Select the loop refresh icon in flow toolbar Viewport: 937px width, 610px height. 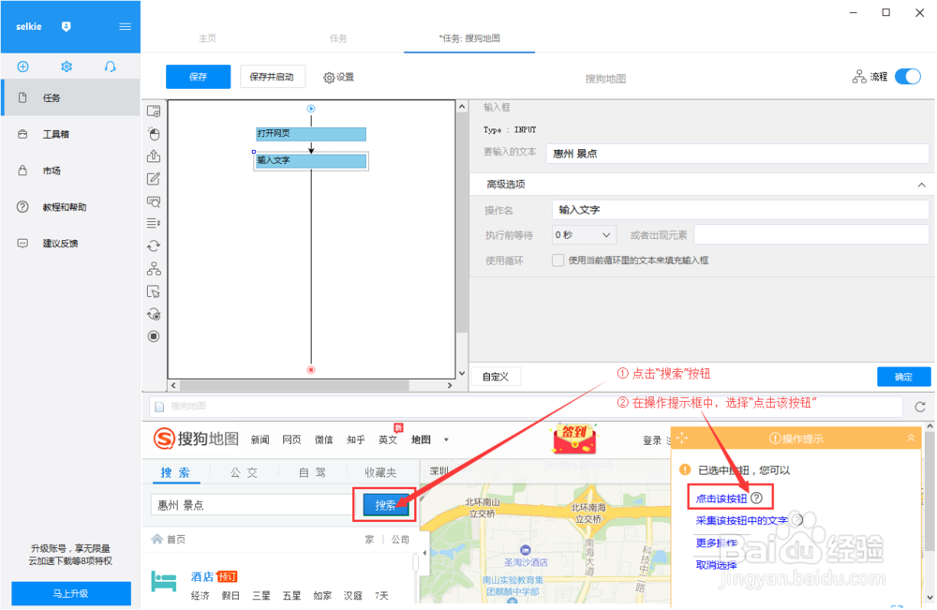click(154, 245)
